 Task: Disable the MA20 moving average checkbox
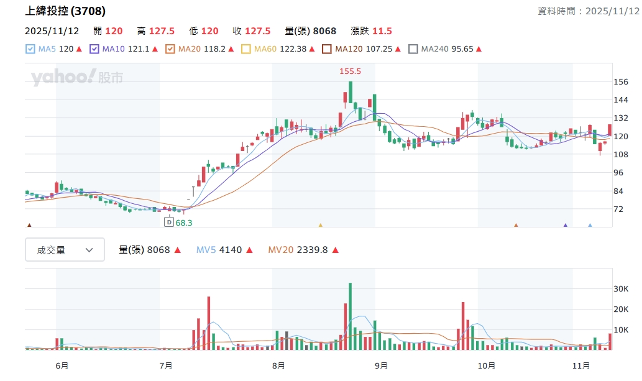click(170, 49)
